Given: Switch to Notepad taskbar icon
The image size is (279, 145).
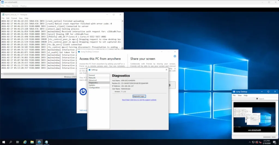Looking at the screenshot, I should pyautogui.click(x=46, y=142).
